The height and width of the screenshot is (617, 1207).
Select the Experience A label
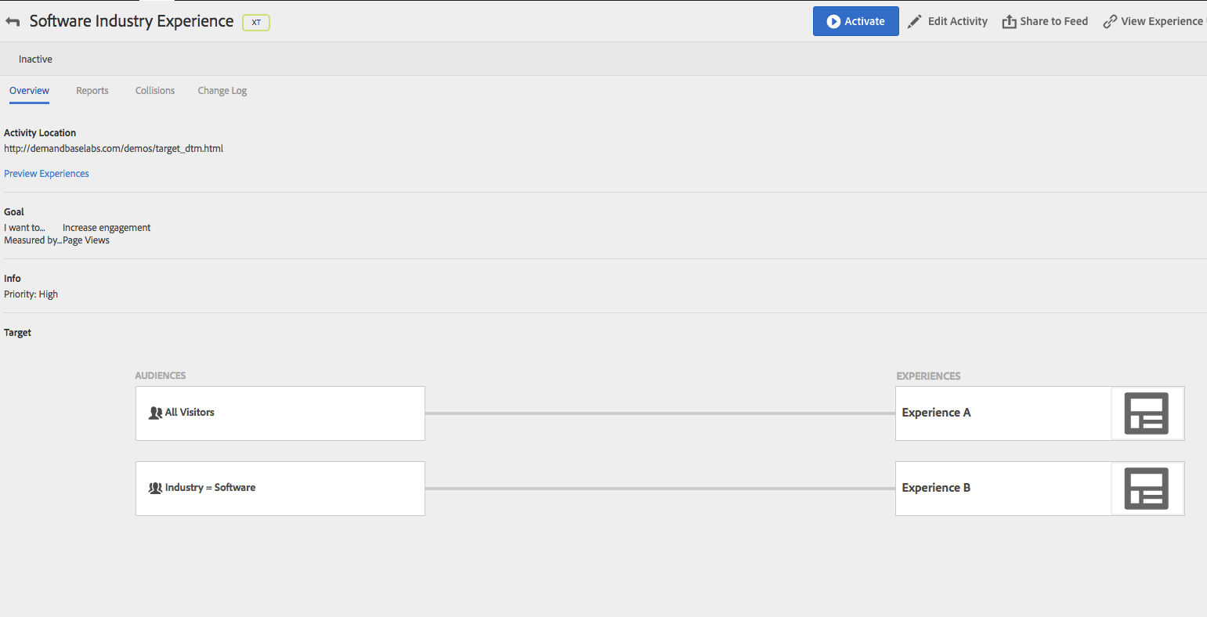tap(936, 413)
